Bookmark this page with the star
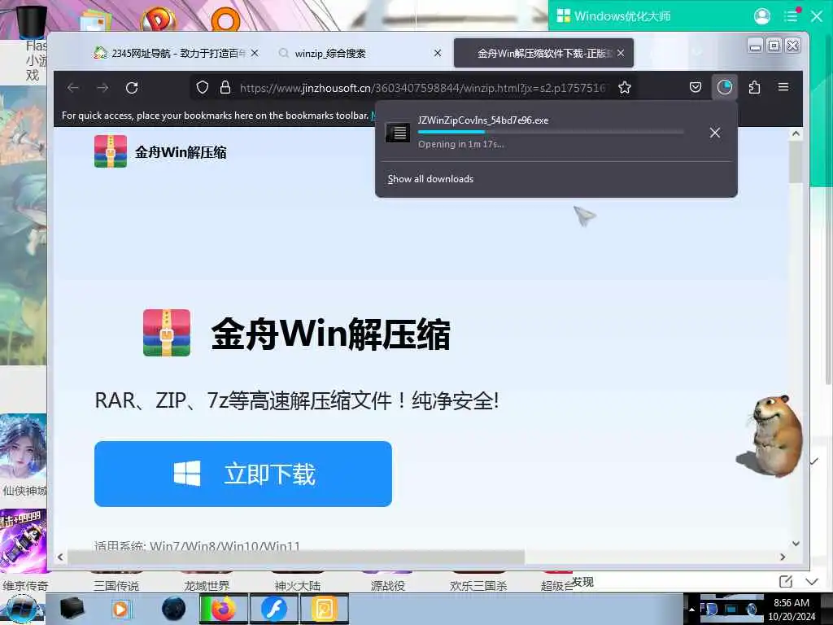 pyautogui.click(x=625, y=87)
